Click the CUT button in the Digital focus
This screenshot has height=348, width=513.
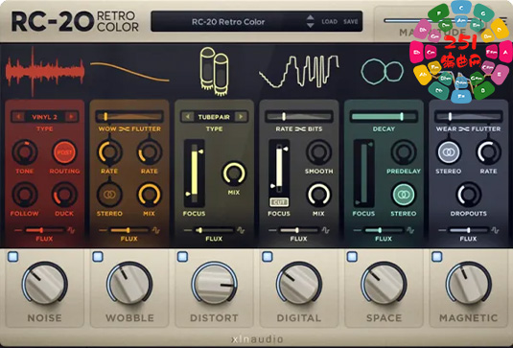pyautogui.click(x=279, y=202)
